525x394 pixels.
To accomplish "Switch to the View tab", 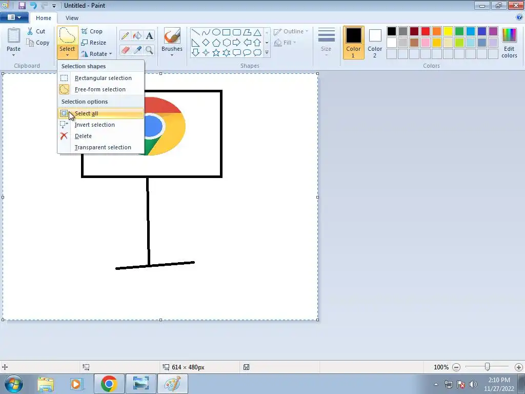I will pyautogui.click(x=72, y=18).
